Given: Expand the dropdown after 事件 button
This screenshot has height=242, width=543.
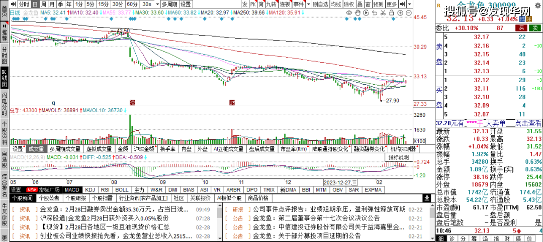Looking at the screenshot, I should click(x=308, y=4).
